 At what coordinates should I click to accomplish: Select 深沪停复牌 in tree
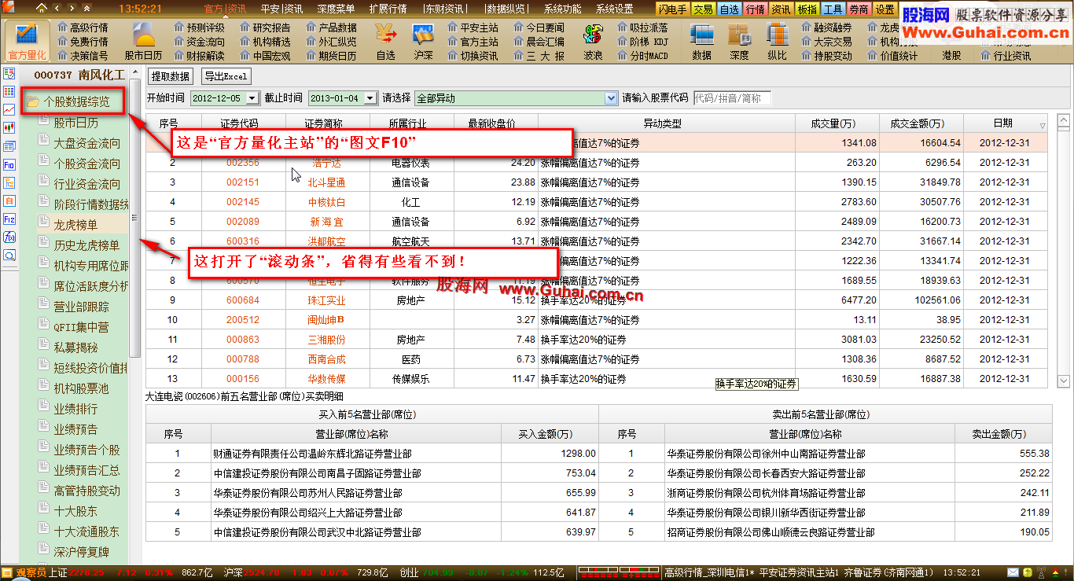click(x=81, y=551)
